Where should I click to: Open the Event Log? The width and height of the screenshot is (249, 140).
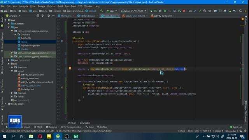pyautogui.click(x=236, y=127)
